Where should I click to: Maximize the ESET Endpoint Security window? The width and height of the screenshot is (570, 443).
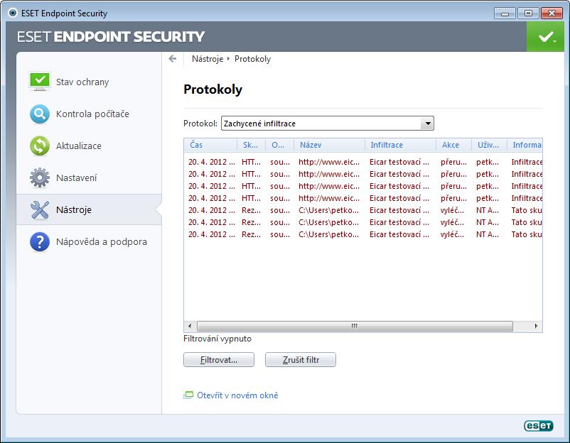coord(528,13)
